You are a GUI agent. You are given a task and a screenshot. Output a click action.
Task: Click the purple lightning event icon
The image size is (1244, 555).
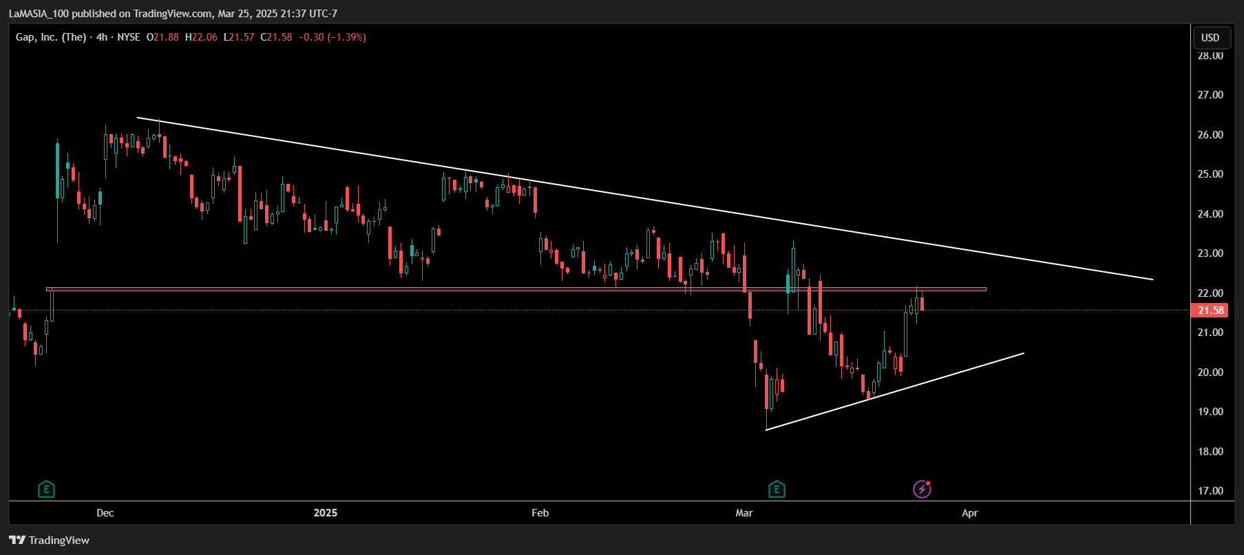click(922, 489)
